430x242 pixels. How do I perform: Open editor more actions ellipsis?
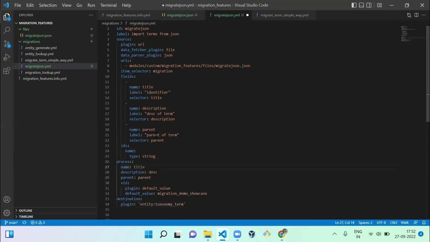tap(424, 15)
